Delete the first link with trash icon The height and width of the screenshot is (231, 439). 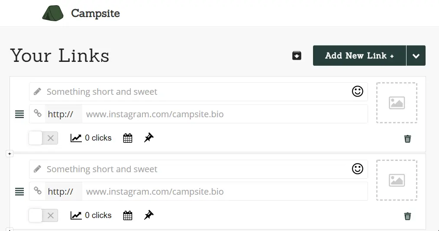point(408,139)
